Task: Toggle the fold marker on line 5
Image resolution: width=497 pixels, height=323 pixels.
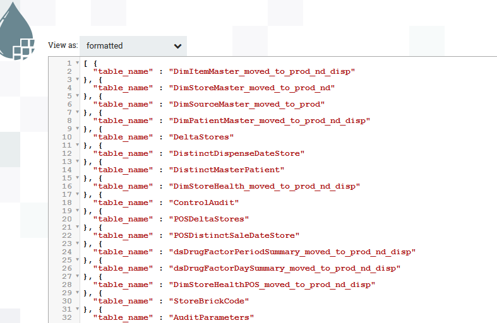Action: click(77, 96)
